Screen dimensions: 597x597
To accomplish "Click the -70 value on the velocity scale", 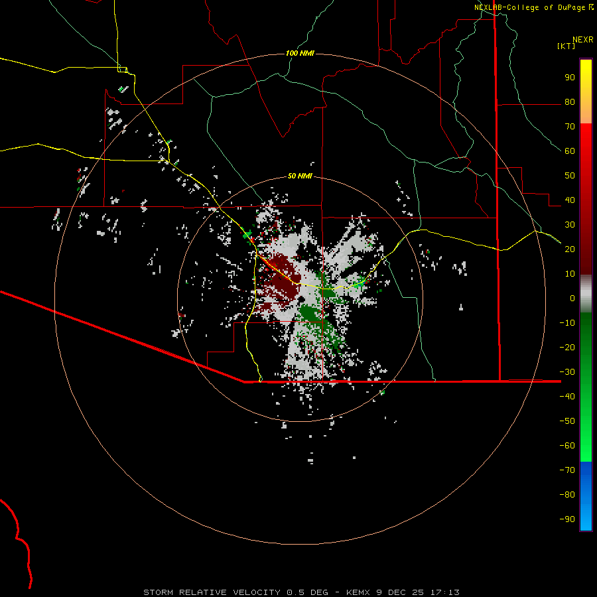I will point(567,470).
